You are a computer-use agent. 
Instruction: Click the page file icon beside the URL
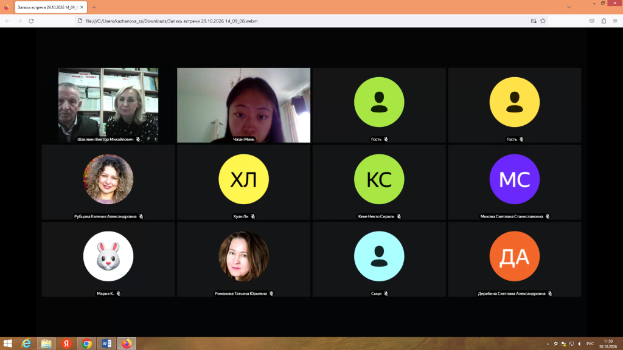[80, 21]
